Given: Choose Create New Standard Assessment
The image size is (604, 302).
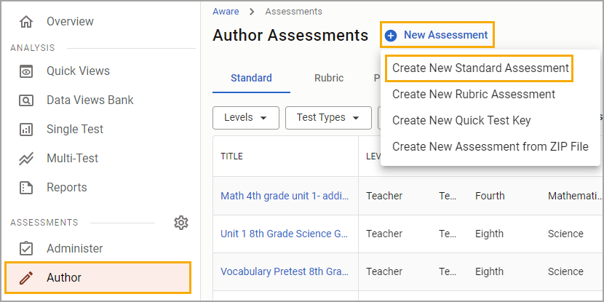Looking at the screenshot, I should 480,68.
